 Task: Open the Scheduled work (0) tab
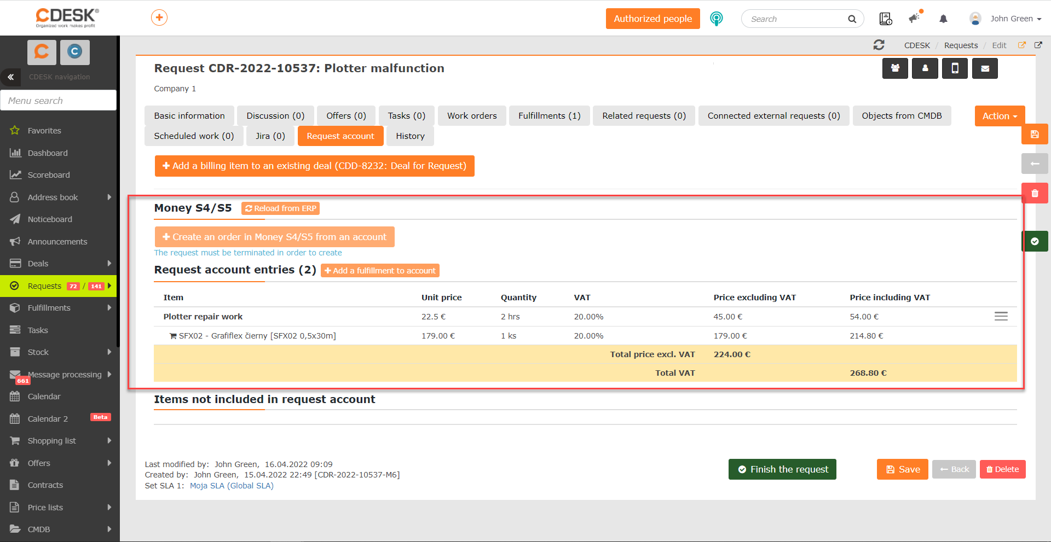coord(194,136)
